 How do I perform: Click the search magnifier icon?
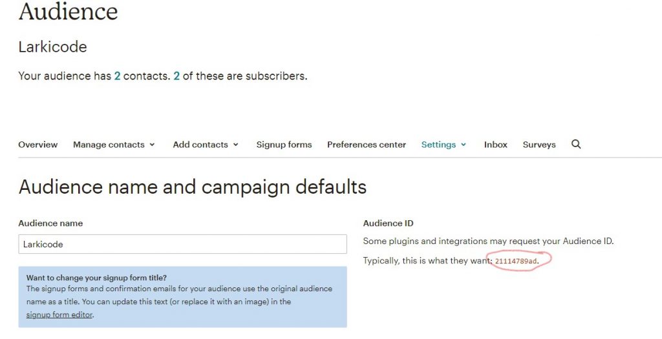click(576, 144)
